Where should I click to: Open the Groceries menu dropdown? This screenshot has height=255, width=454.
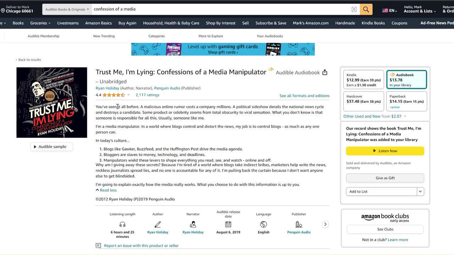click(40, 23)
